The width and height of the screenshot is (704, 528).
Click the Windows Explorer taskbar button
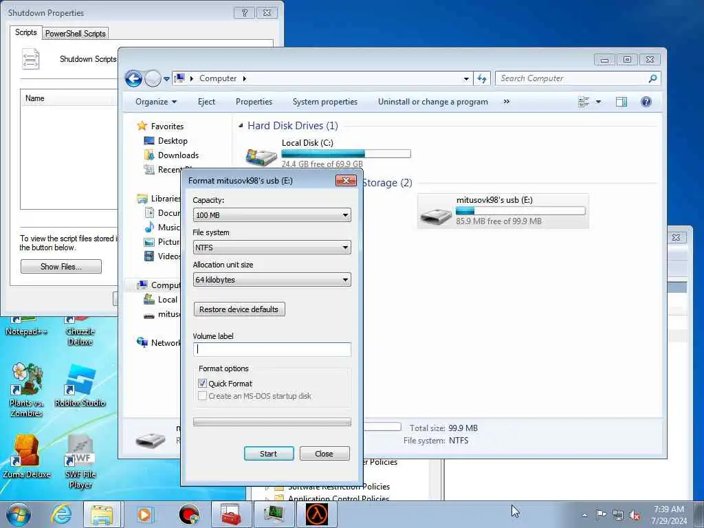pyautogui.click(x=102, y=514)
